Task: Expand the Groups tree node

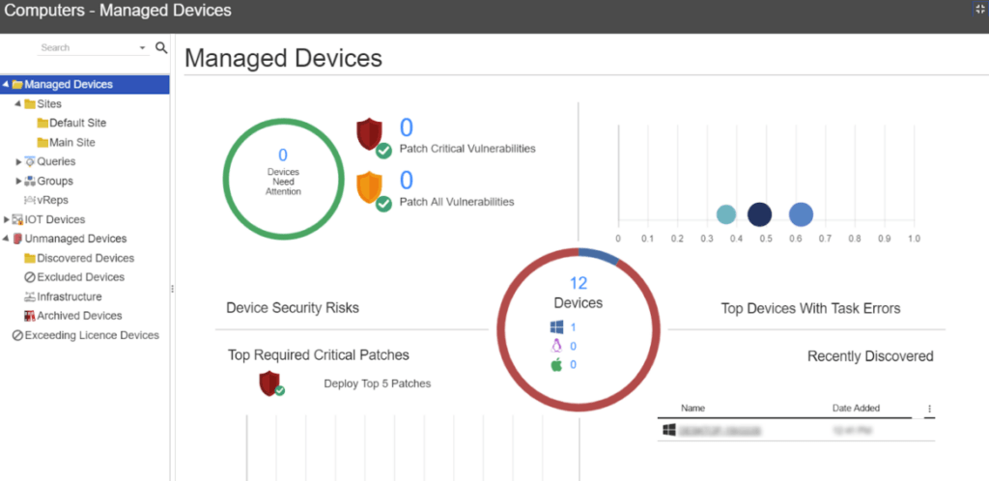Action: [18, 181]
